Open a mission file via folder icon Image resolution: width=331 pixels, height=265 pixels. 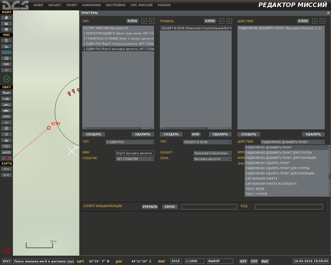tap(6, 24)
